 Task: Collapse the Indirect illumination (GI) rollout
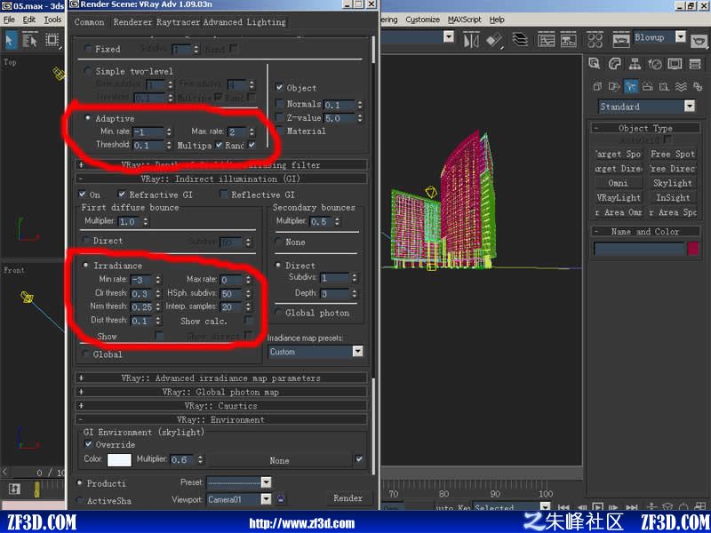click(x=220, y=179)
